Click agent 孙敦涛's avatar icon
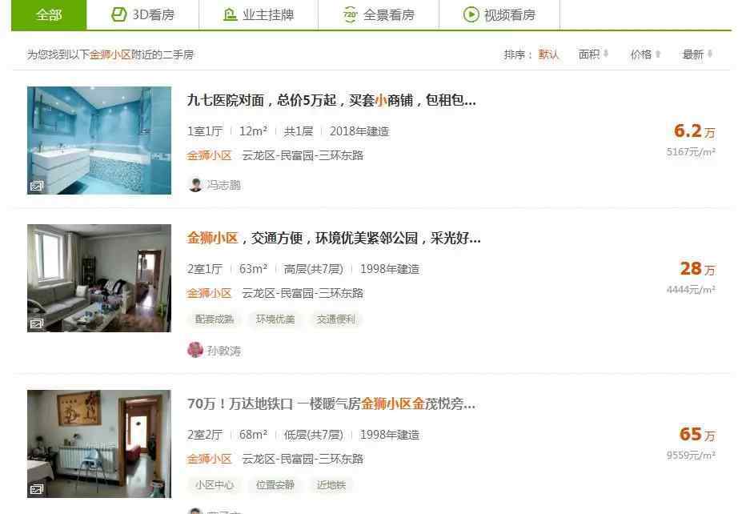 point(195,350)
